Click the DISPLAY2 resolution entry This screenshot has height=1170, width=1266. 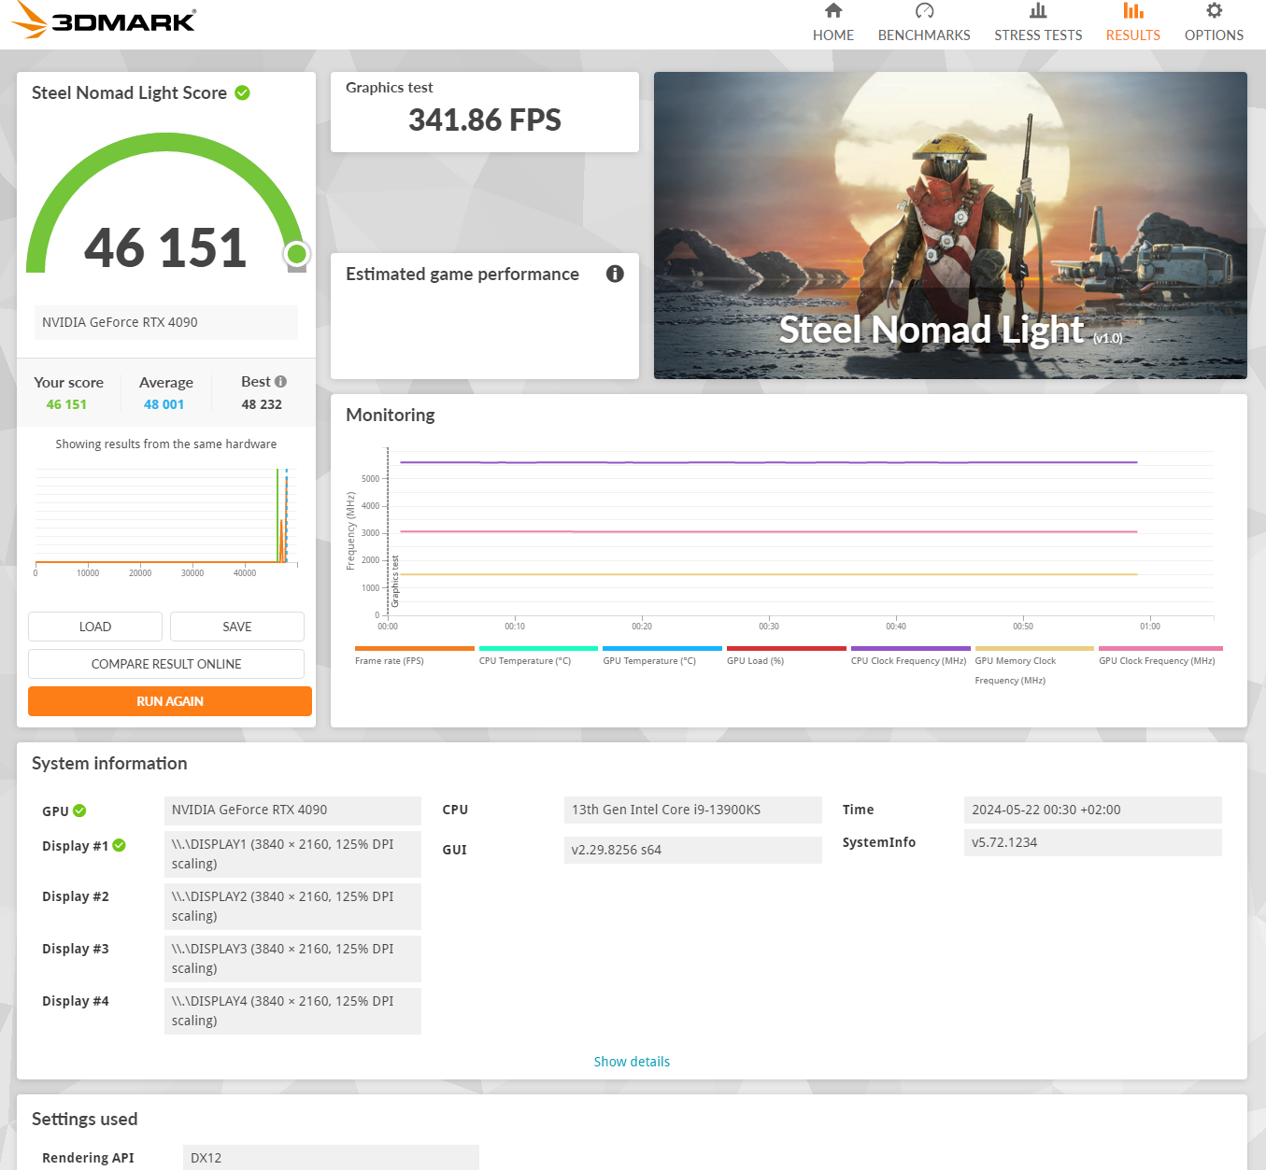292,906
